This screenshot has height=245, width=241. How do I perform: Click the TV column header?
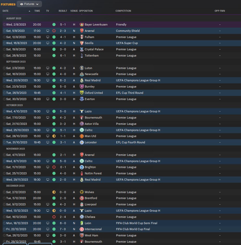tap(47, 11)
